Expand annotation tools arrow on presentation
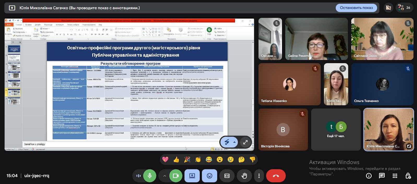 (x=234, y=142)
